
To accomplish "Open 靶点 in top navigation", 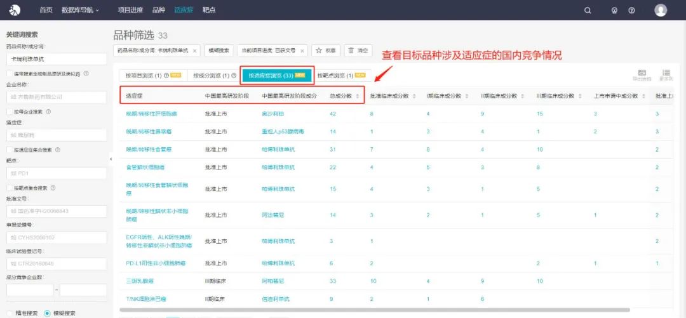I will click(209, 10).
